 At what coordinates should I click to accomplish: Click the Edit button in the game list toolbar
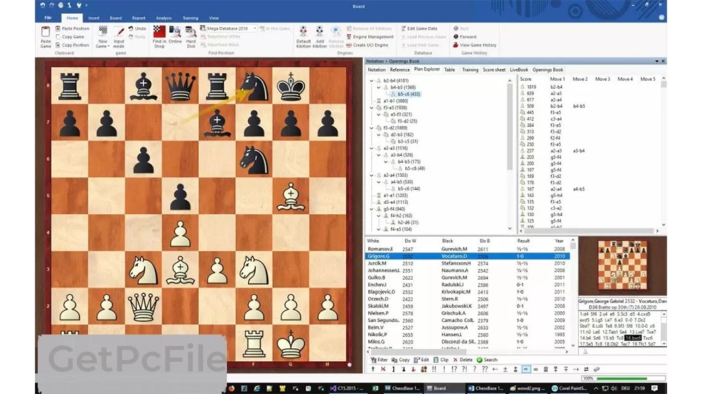pyautogui.click(x=422, y=360)
